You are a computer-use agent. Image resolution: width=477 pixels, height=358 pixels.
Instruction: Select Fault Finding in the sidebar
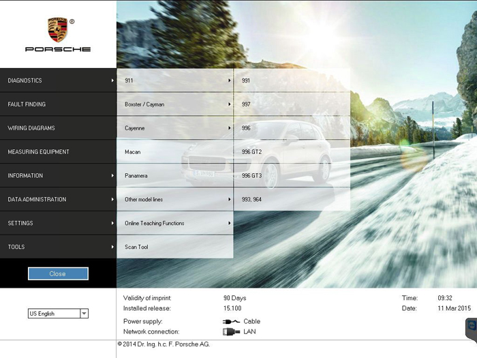tap(58, 104)
